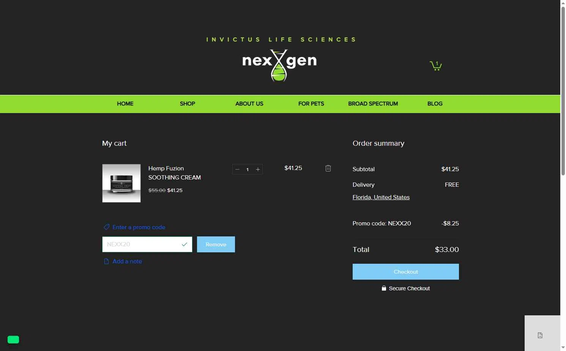Click the green chat widget button
Viewport: 566px width, 351px height.
[13, 340]
